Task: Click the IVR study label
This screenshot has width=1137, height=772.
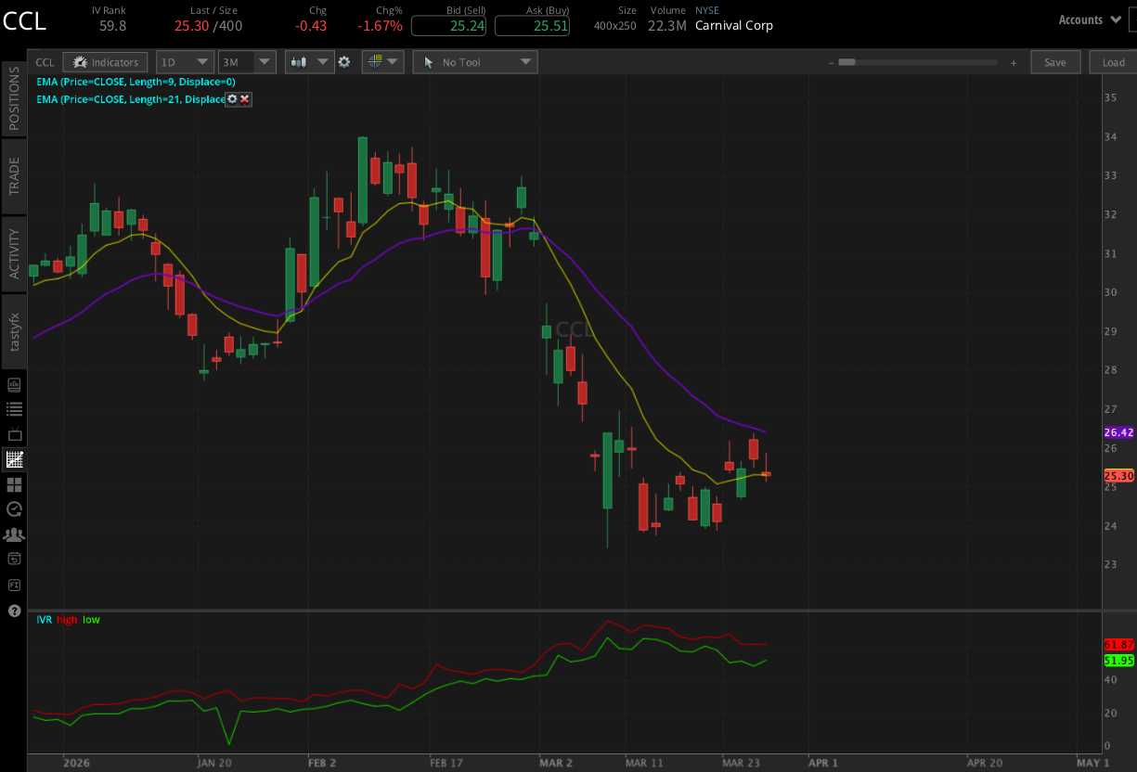Action: pos(44,619)
